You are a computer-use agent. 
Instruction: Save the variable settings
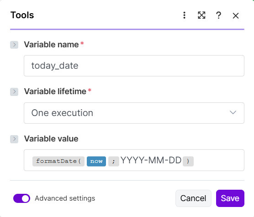click(x=230, y=198)
